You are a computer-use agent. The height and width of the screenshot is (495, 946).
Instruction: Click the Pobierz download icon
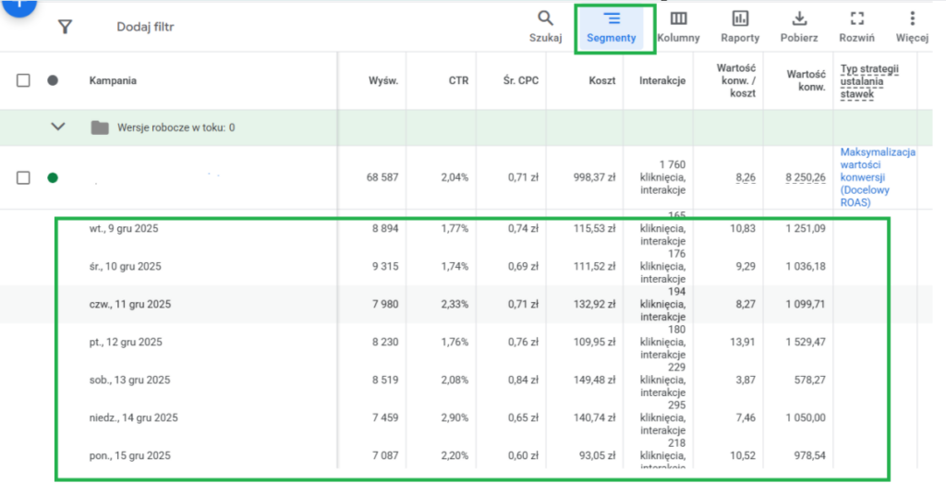pos(799,27)
